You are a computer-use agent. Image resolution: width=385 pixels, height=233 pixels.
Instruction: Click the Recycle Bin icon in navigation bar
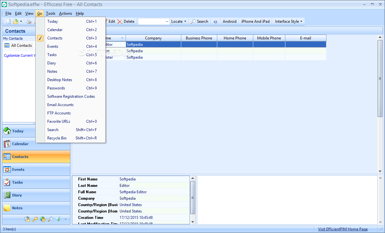click(58, 219)
